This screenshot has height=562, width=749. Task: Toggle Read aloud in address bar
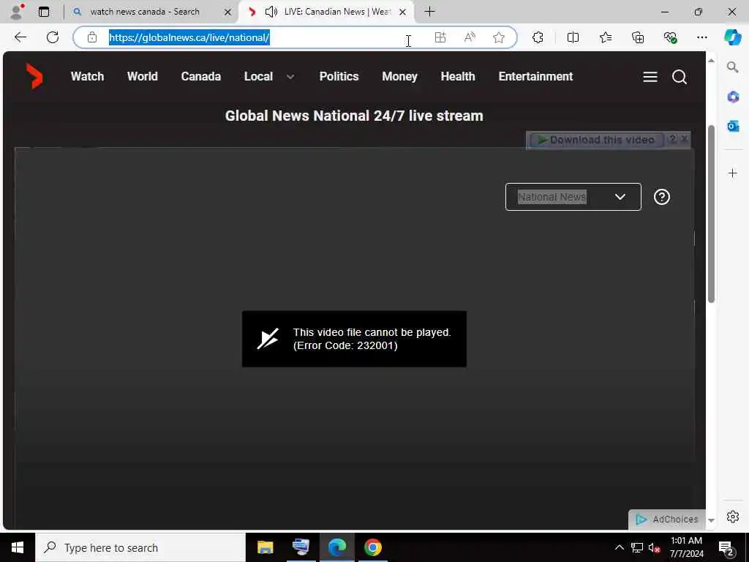tap(470, 37)
